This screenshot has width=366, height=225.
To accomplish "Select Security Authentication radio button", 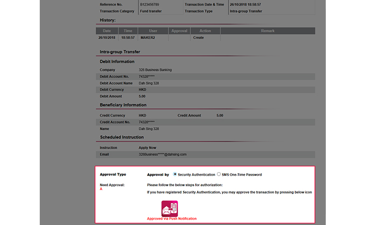I will (175, 174).
